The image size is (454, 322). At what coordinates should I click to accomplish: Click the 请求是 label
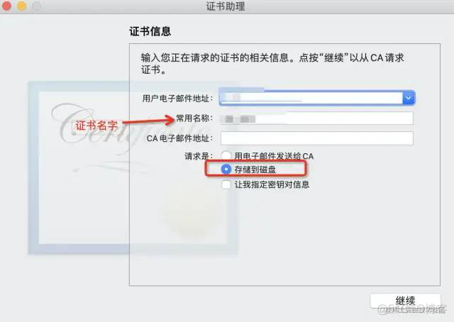click(199, 156)
